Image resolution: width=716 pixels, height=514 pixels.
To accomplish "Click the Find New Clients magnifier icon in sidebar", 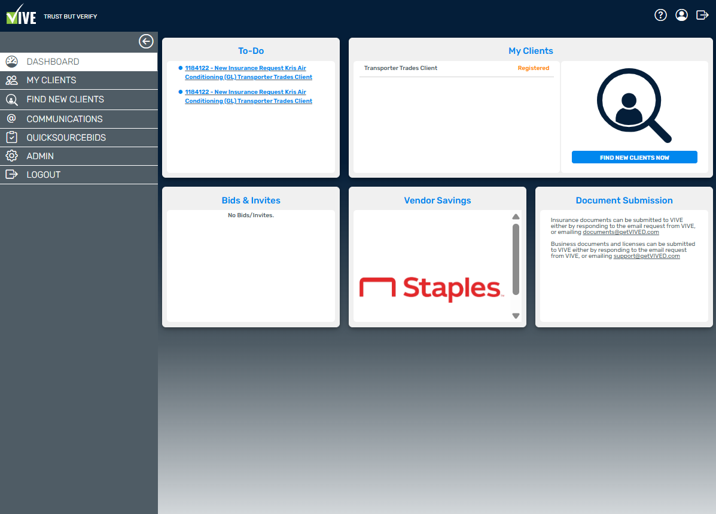I will (12, 99).
